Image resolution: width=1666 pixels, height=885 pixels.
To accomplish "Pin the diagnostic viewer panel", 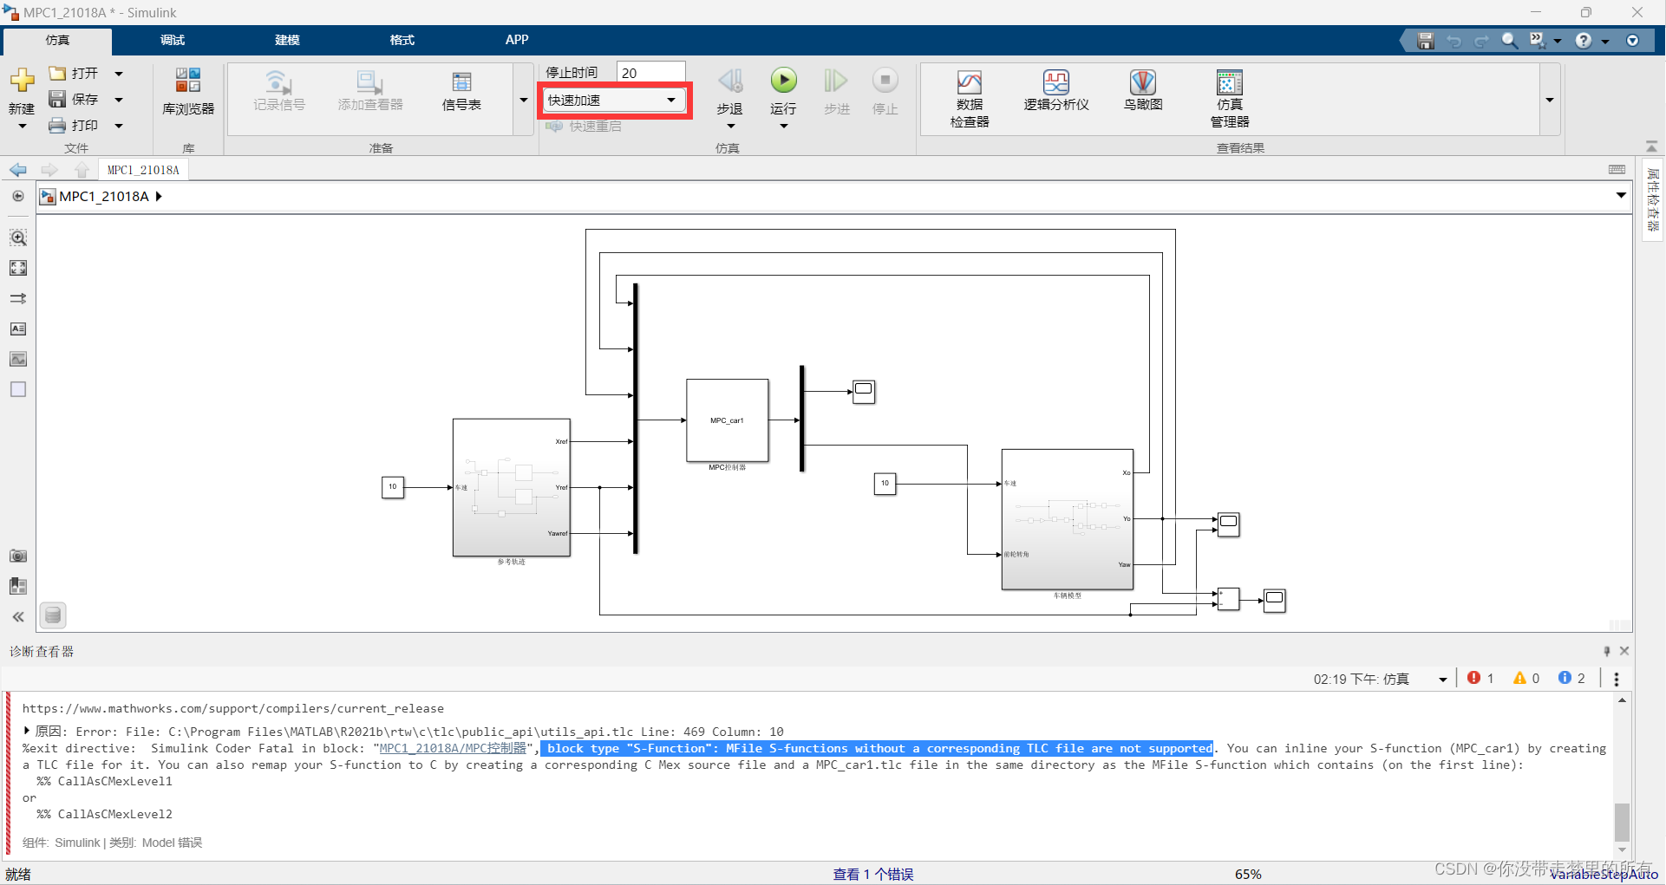I will point(1607,651).
